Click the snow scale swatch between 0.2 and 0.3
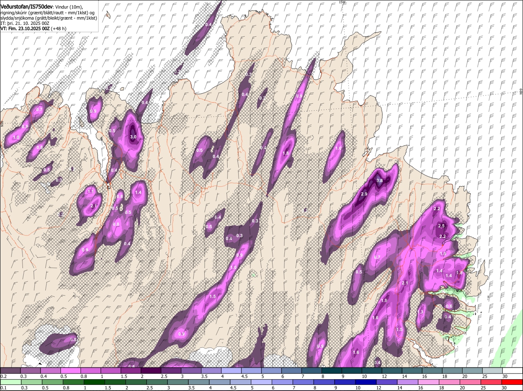Screen dimensions: 523x391 (10, 370)
